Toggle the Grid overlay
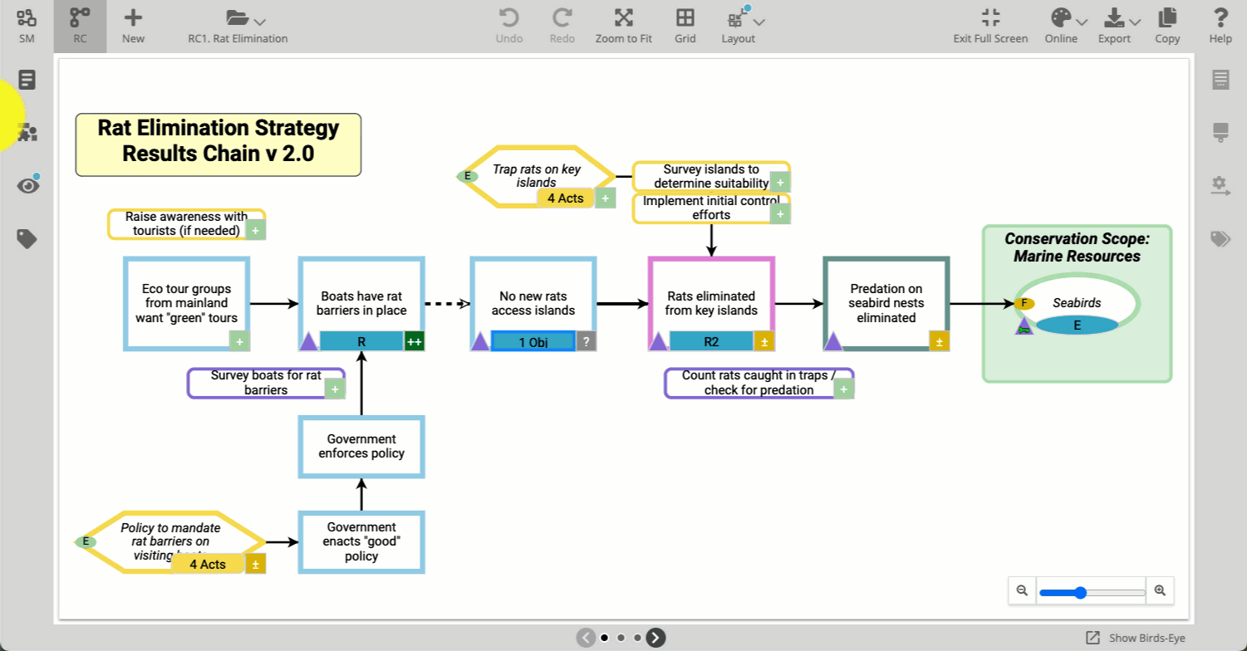Image resolution: width=1247 pixels, height=651 pixels. pyautogui.click(x=685, y=25)
